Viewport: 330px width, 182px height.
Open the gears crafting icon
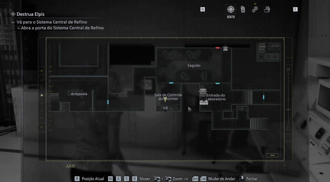255,10
